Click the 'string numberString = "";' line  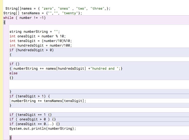coord(35,31)
